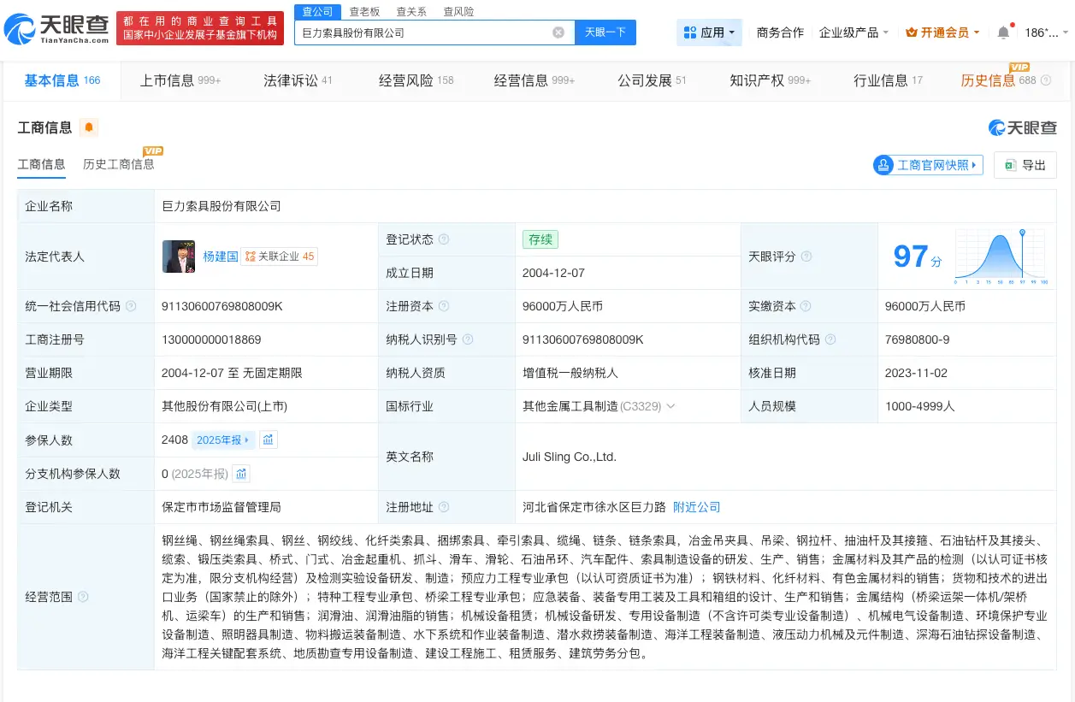Click help icon next to 实缴资本
This screenshot has width=1075, height=702.
tap(806, 306)
